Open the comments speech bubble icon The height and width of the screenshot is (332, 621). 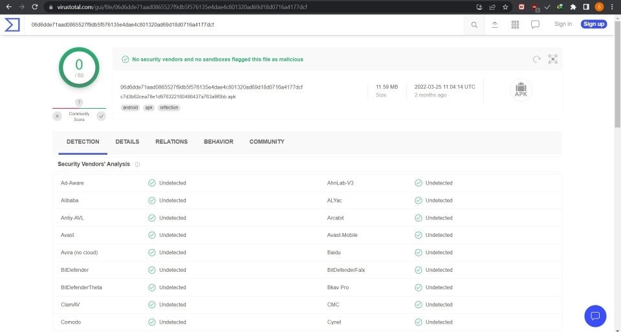point(535,25)
